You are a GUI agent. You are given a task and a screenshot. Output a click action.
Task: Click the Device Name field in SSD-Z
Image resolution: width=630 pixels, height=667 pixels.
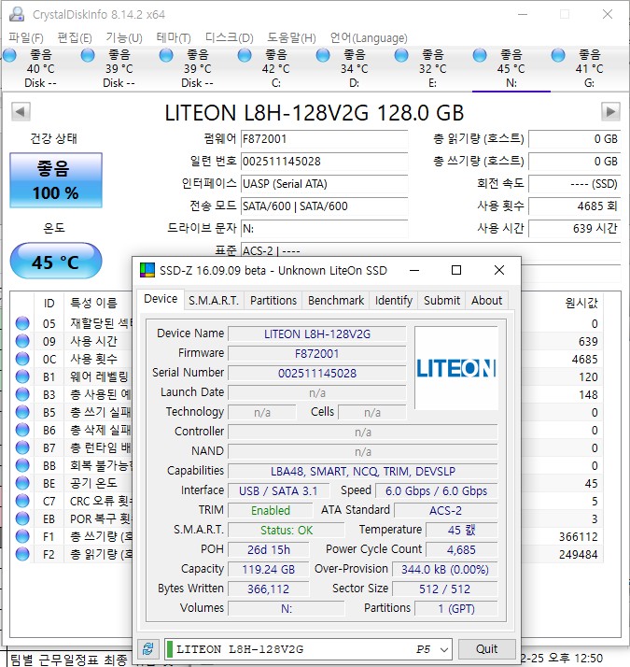coord(317,333)
